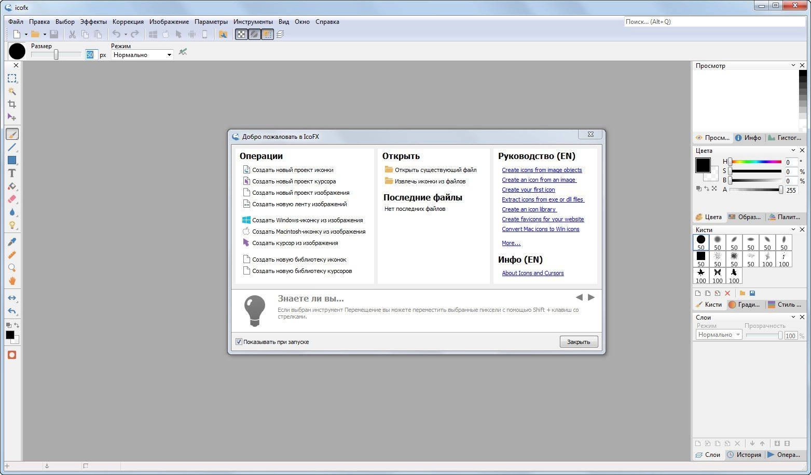Select the blur water drop tool
Viewport: 811px width, 475px height.
pyautogui.click(x=12, y=212)
